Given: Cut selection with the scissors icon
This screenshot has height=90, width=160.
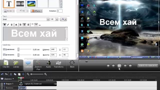Looking at the screenshot, I should [11, 74].
